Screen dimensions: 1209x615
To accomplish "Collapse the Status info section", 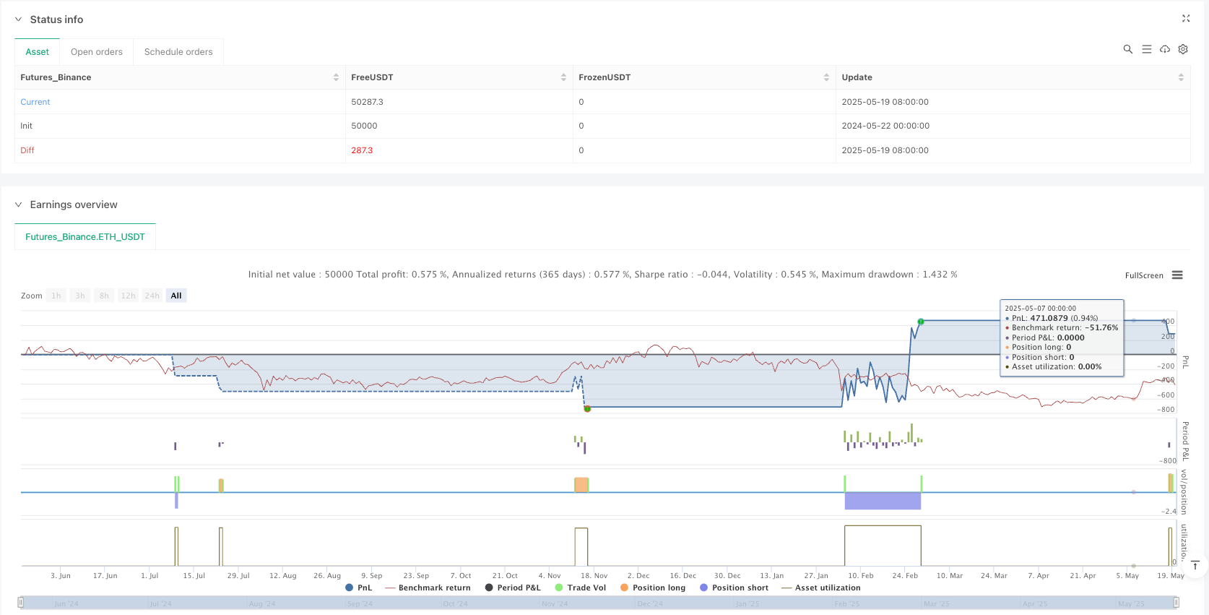I will pos(18,20).
